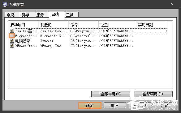181x113 pixels.
Task: Click the System Configuration title bar icon
Action: 5,5
